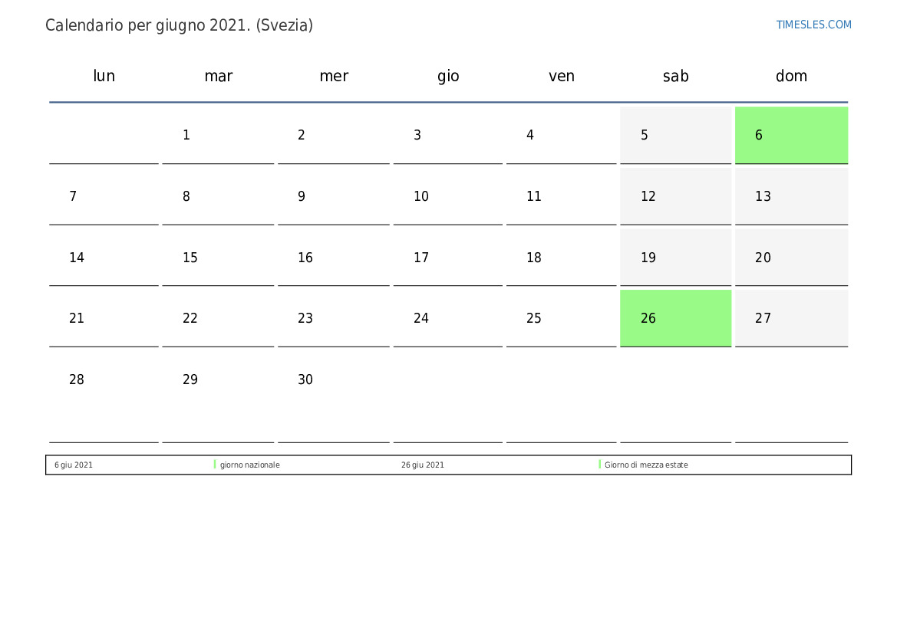The image size is (897, 634).
Task: Select the green-highlighted June 26 cell
Action: (675, 318)
